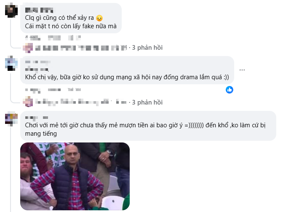
Task: Open the blurred name above "Khổ chị vậy" comment
Action: point(38,66)
